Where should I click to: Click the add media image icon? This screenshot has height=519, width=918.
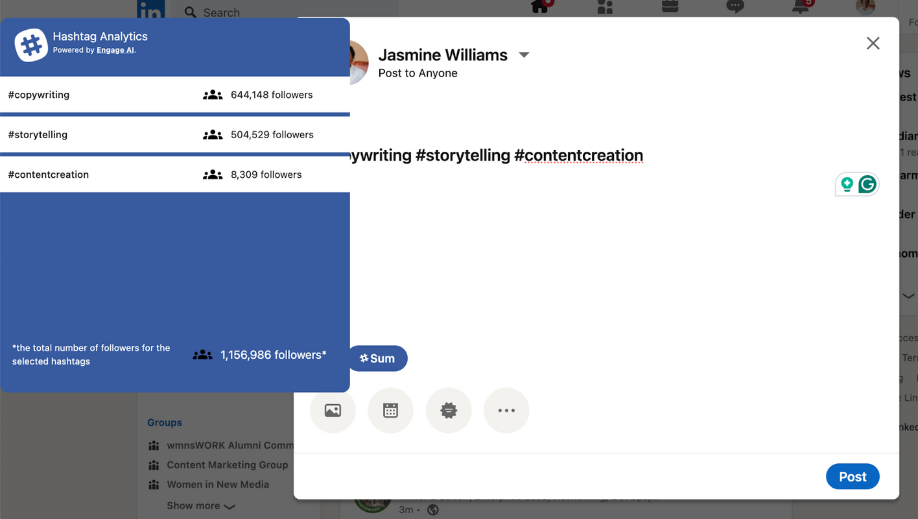point(333,410)
